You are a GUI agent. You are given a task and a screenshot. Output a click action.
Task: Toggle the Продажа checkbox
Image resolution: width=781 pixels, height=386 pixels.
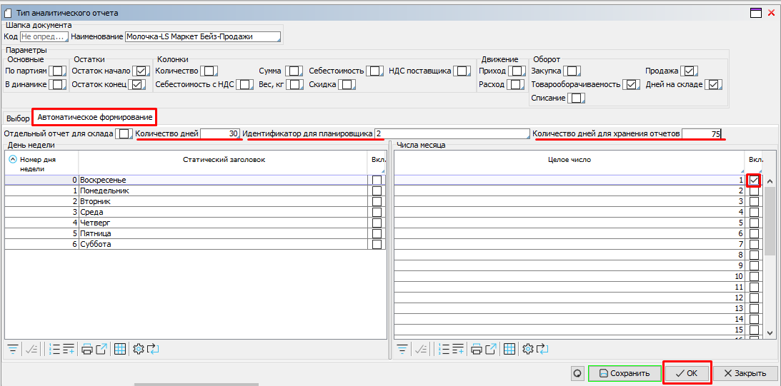click(689, 71)
